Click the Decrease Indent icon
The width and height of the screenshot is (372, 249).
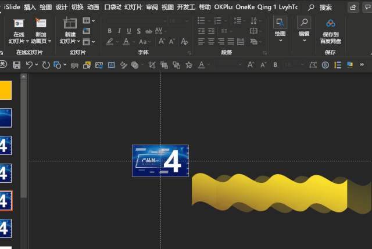201,31
